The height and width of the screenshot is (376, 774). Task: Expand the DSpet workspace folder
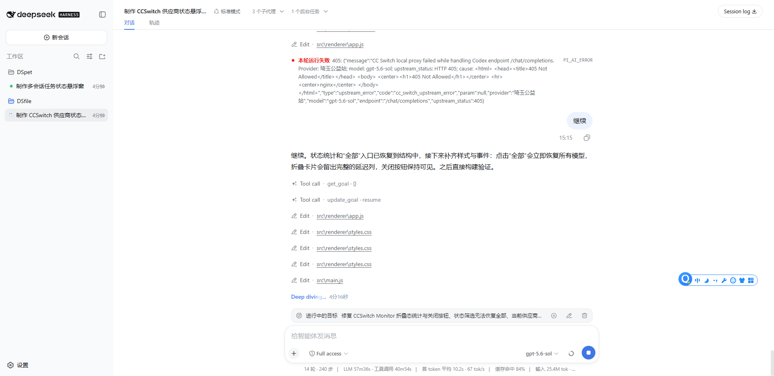56,72
